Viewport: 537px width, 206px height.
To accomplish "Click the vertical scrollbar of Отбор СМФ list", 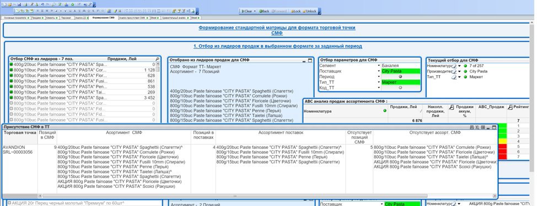I will [158, 69].
